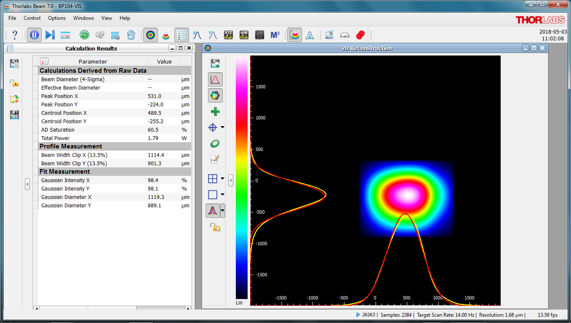571x323 pixels.
Task: Open the mW power plot window
Action: point(244,35)
